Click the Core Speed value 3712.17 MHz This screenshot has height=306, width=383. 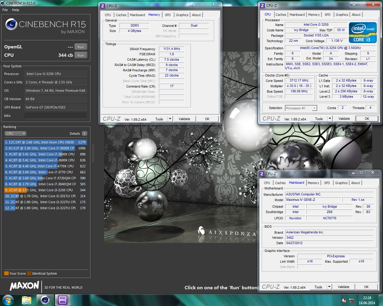click(299, 81)
